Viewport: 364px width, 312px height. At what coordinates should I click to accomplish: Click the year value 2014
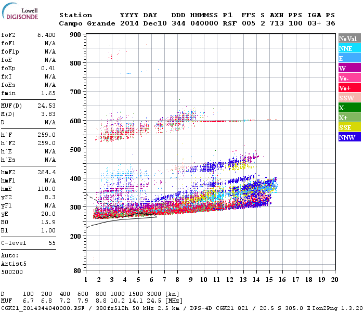[129, 23]
